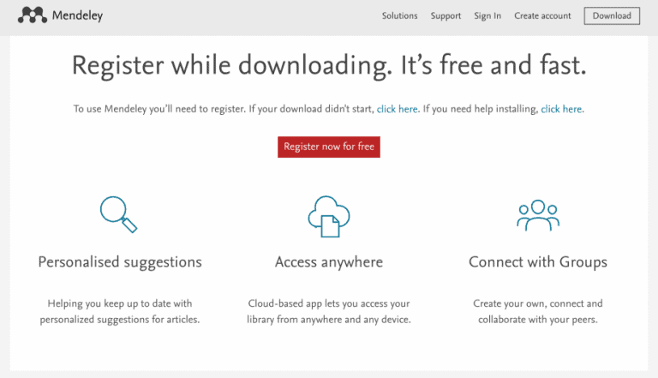Click the three-people groups icon
Image resolution: width=658 pixels, height=378 pixels.
(x=537, y=214)
